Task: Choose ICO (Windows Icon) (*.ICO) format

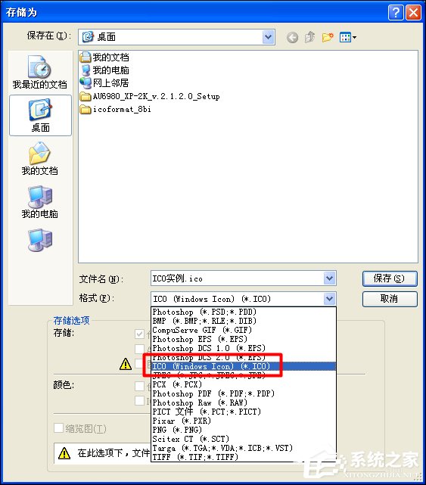Action: point(243,366)
